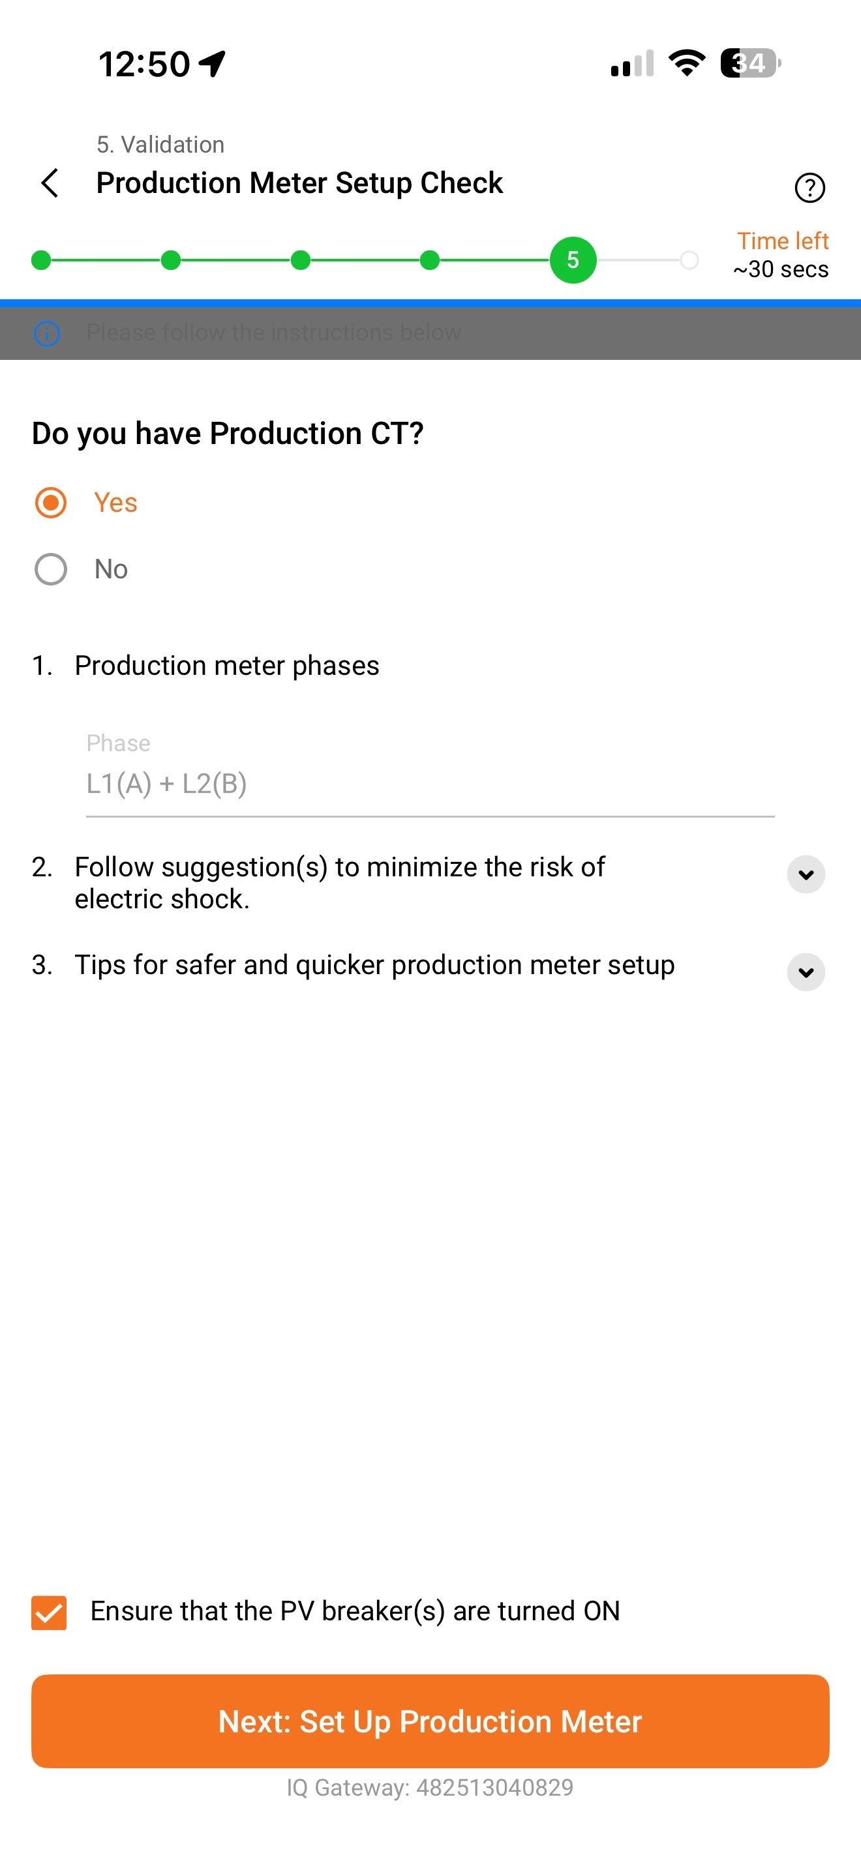Tap the location arrow beside the time
Image resolution: width=861 pixels, height=1870 pixels.
[213, 64]
